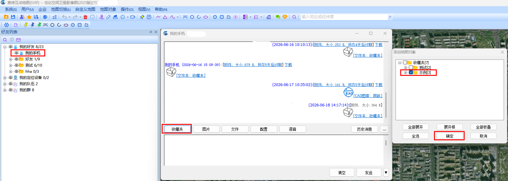508x181 pixels.
Task: Open the 操作(O) menu
Action: (127, 10)
